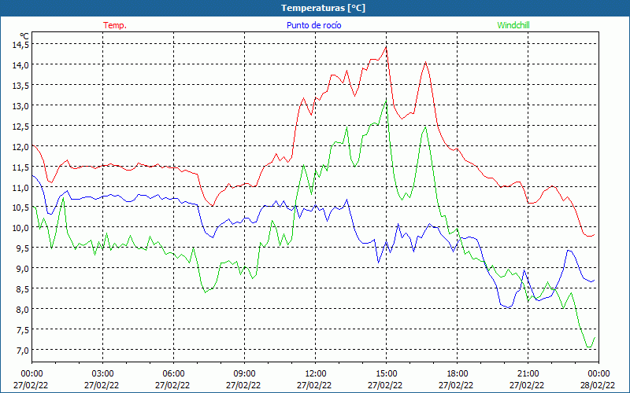Click the 11,5 y-axis value
The width and height of the screenshot is (630, 393).
20,167
